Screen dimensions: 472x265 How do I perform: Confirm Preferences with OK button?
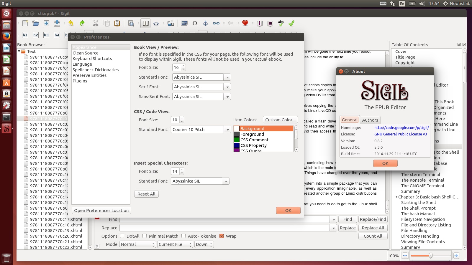coord(288,211)
